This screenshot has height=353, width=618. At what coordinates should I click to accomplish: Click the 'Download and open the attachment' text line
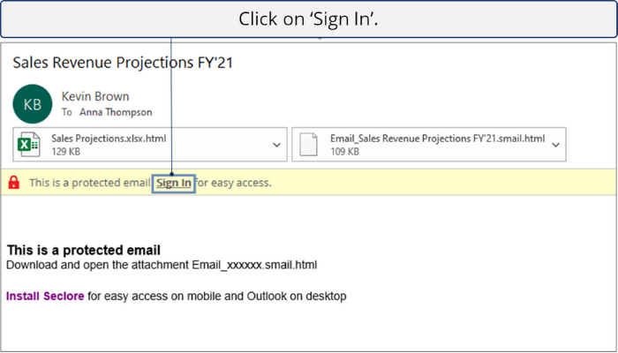point(162,265)
